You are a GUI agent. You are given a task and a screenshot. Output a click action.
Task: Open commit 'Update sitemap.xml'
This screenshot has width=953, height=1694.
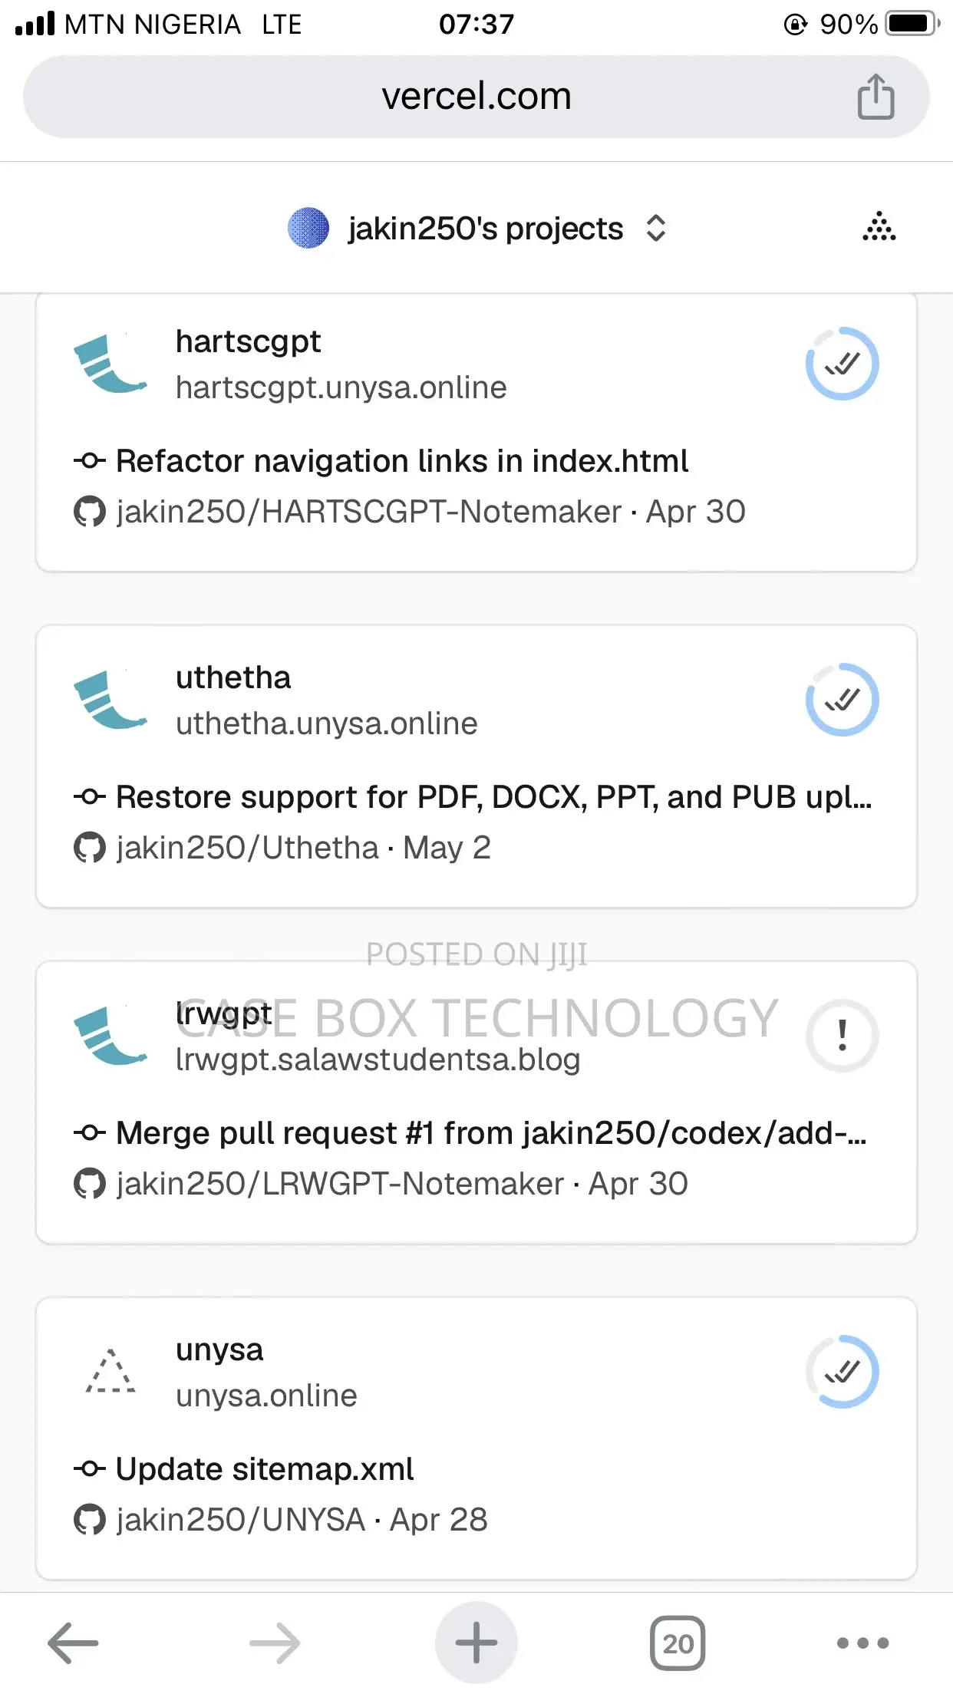(265, 1469)
